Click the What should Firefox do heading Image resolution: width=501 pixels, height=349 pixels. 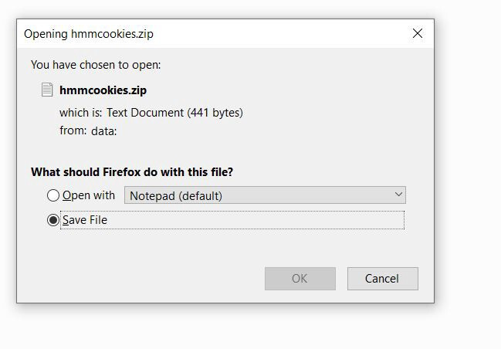[x=132, y=172]
